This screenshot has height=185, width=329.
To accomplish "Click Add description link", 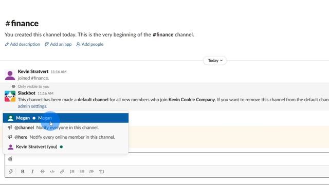I will [23, 44].
